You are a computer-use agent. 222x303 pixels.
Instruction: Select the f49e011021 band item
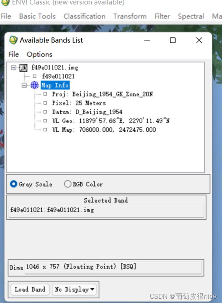click(x=58, y=76)
